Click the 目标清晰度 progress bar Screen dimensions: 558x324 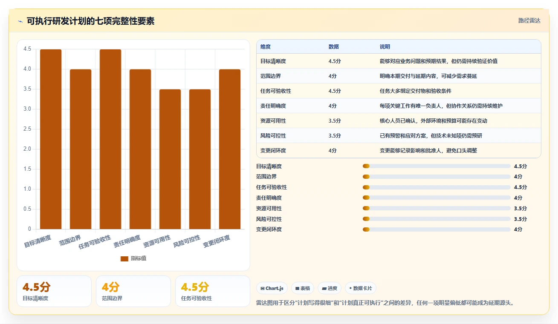coord(437,166)
